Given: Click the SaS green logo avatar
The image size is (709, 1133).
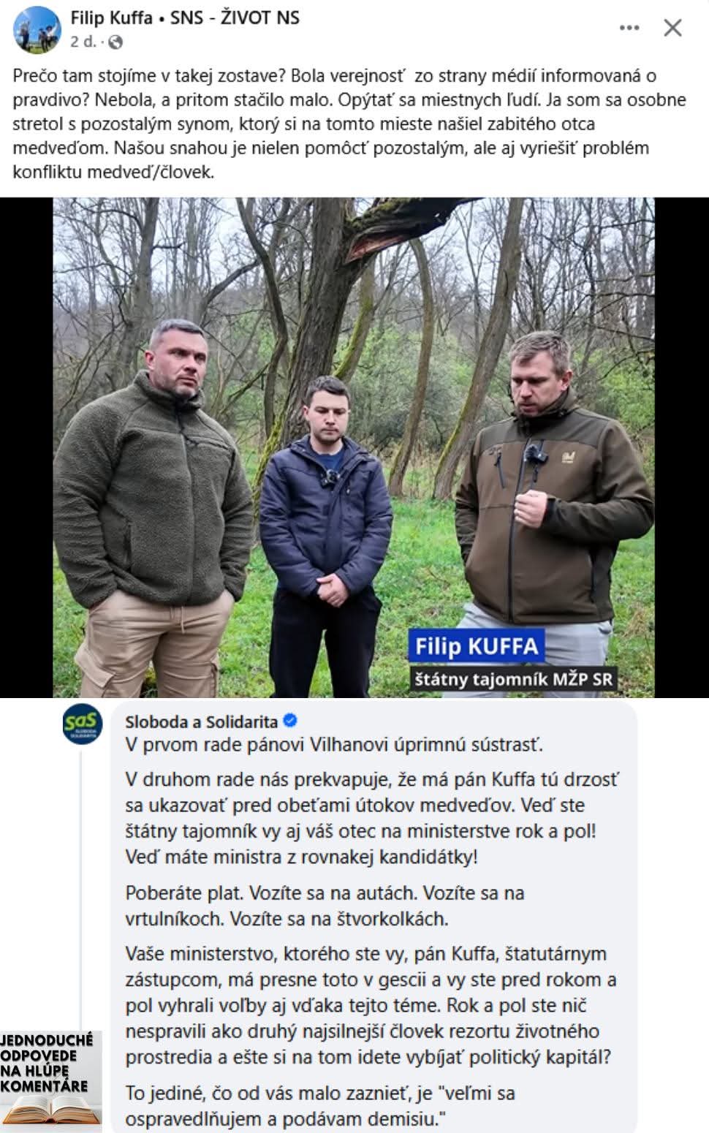Looking at the screenshot, I should point(80,724).
